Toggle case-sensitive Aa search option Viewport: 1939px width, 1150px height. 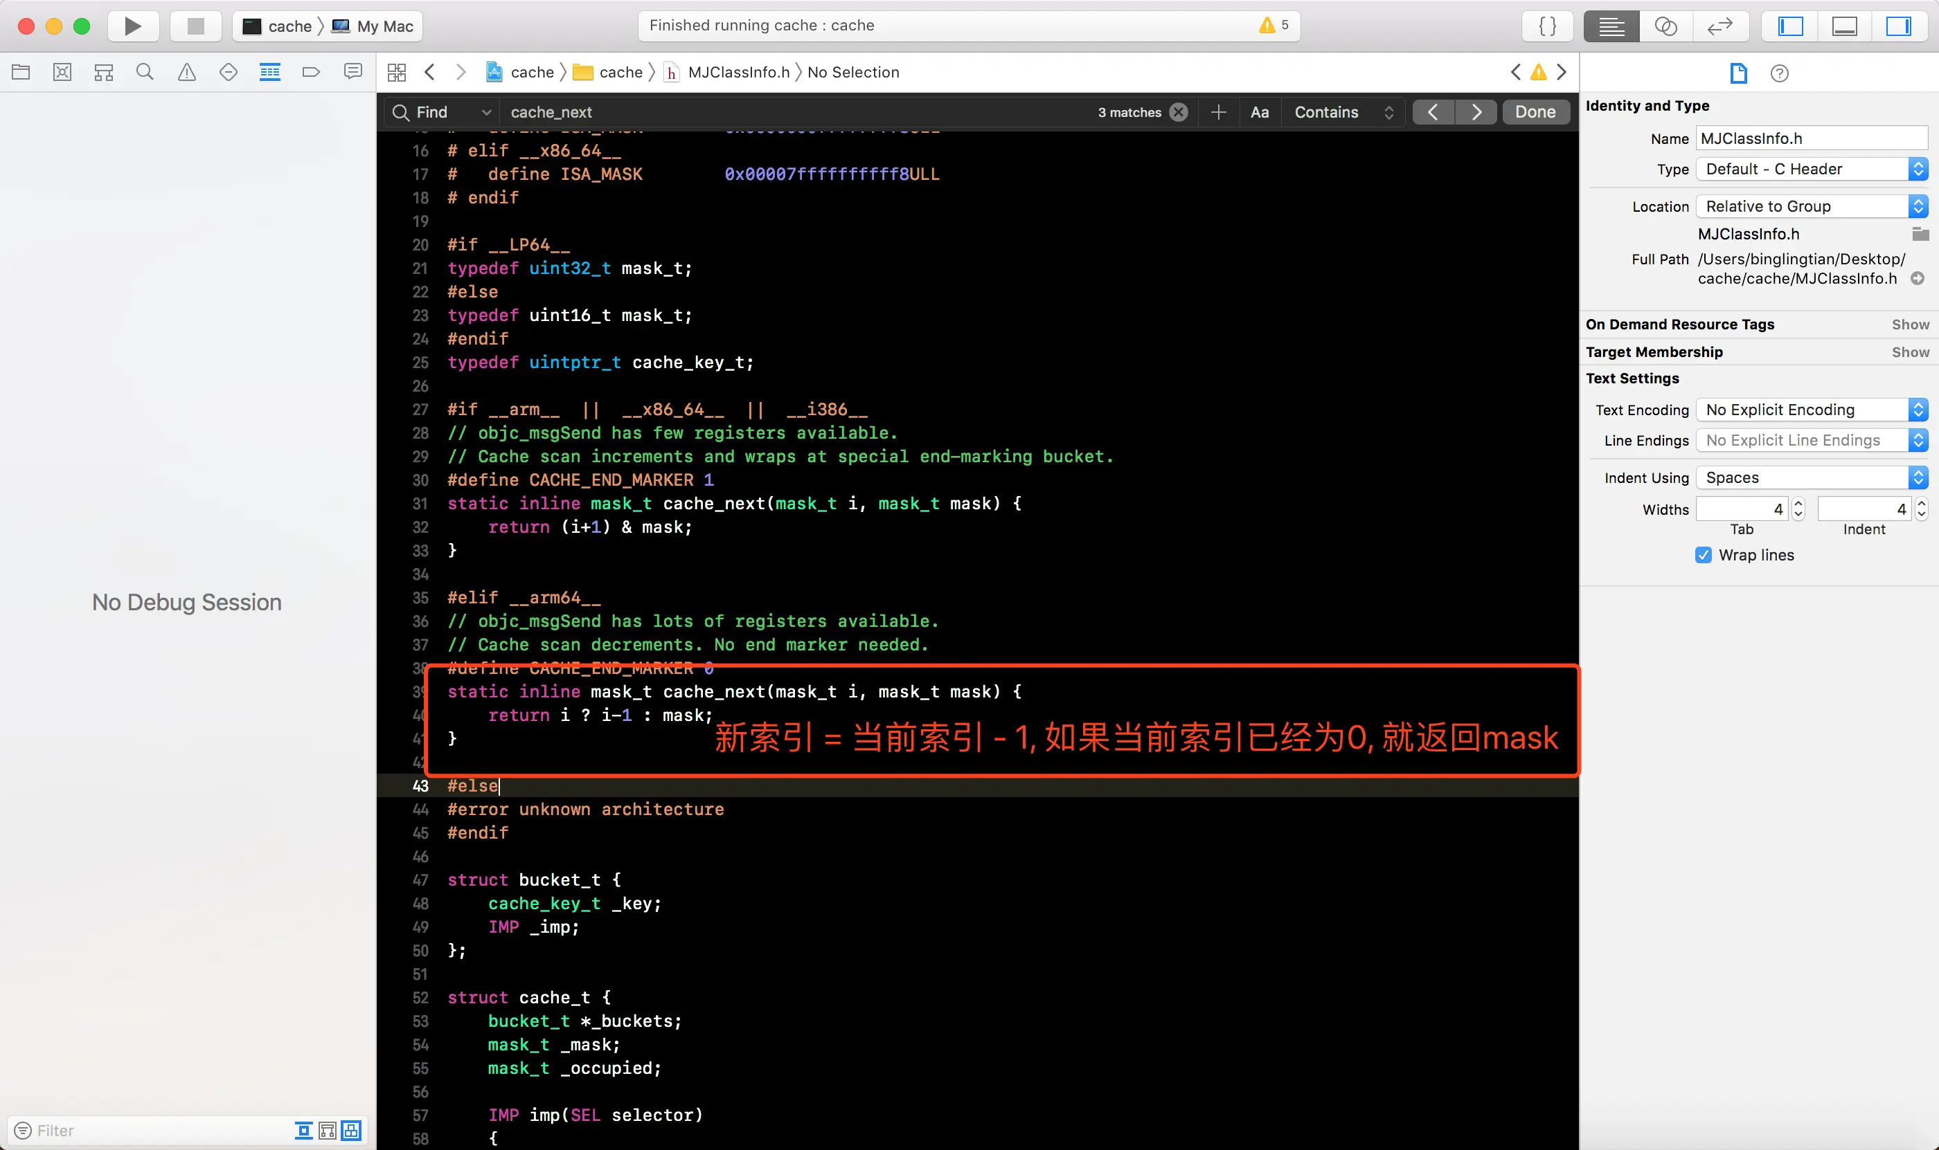point(1260,112)
